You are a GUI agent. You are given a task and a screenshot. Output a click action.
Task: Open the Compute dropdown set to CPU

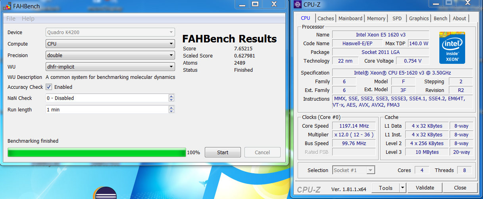[x=110, y=44]
